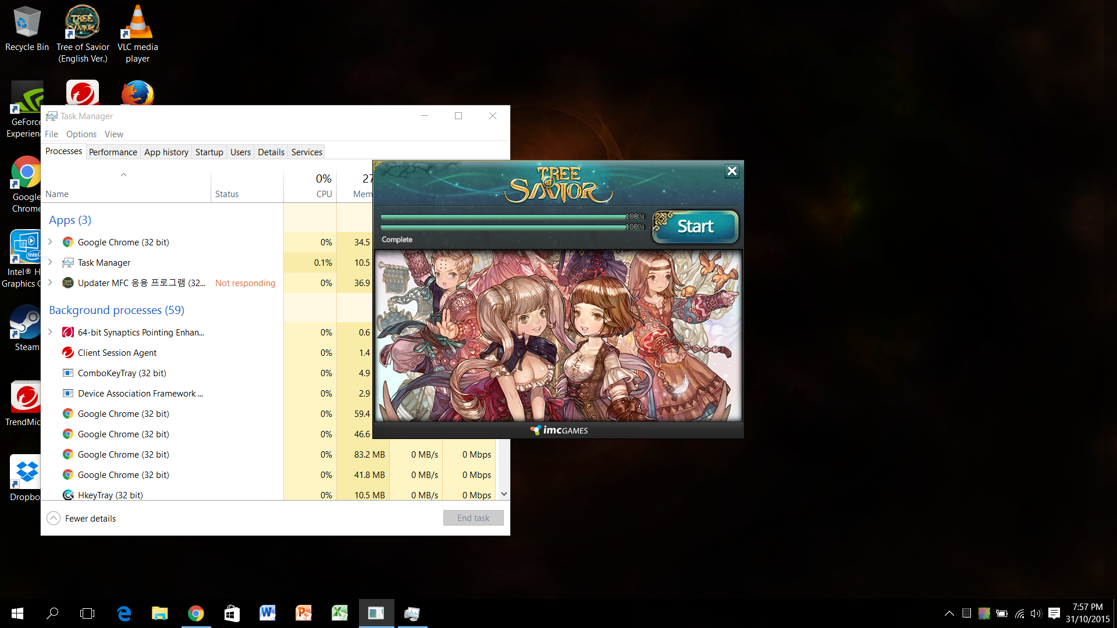The height and width of the screenshot is (628, 1117).
Task: Switch to the Performance tab
Action: (113, 152)
